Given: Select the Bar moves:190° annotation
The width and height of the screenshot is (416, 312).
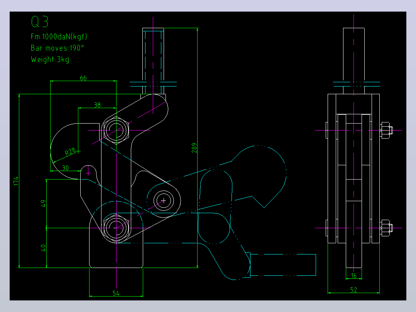Looking at the screenshot, I should click(57, 48).
